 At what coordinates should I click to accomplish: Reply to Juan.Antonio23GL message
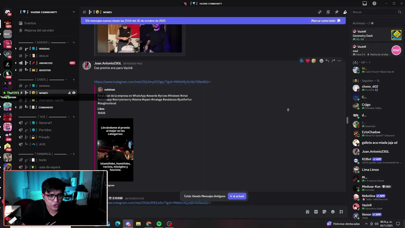(x=327, y=61)
